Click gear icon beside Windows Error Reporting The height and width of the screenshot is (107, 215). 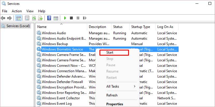point(39,93)
